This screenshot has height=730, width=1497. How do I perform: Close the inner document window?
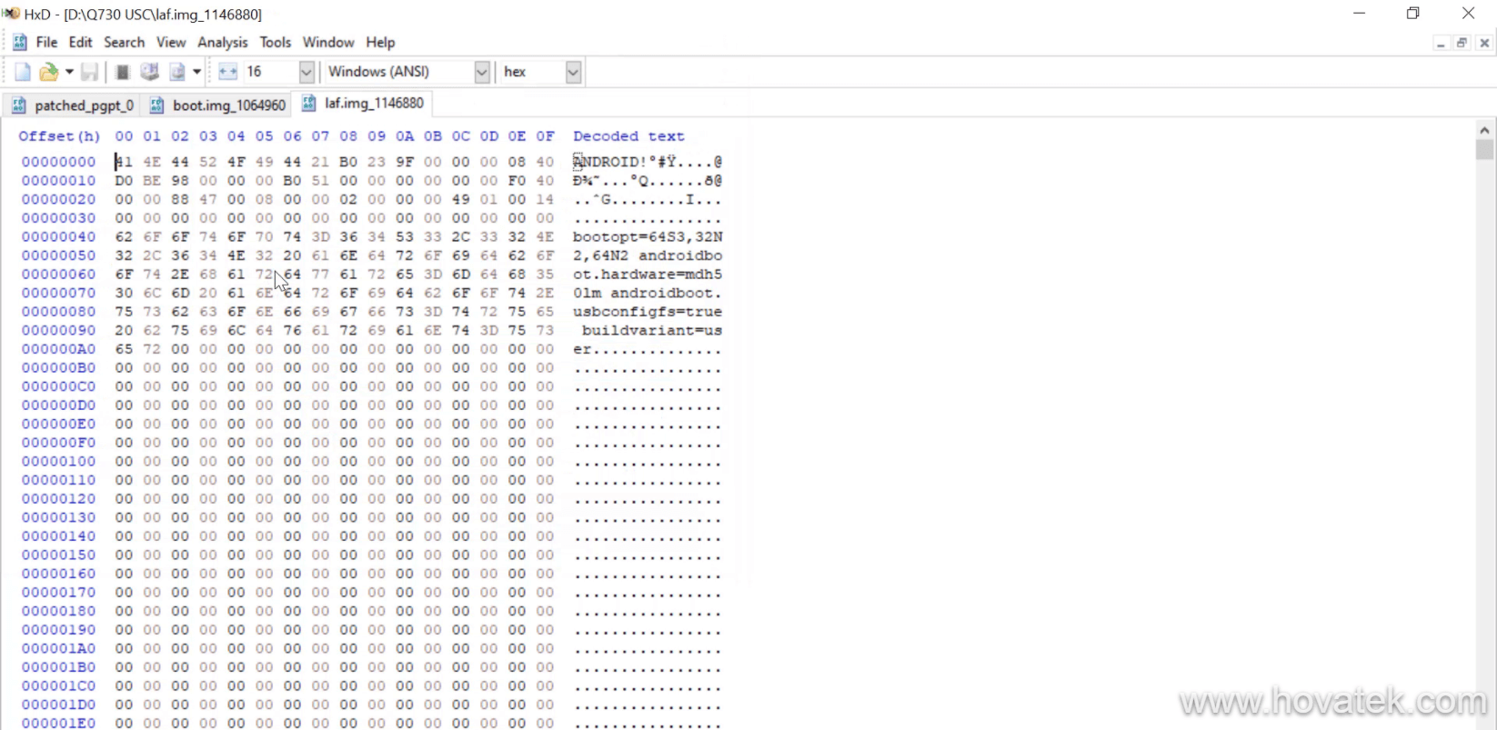click(1484, 43)
